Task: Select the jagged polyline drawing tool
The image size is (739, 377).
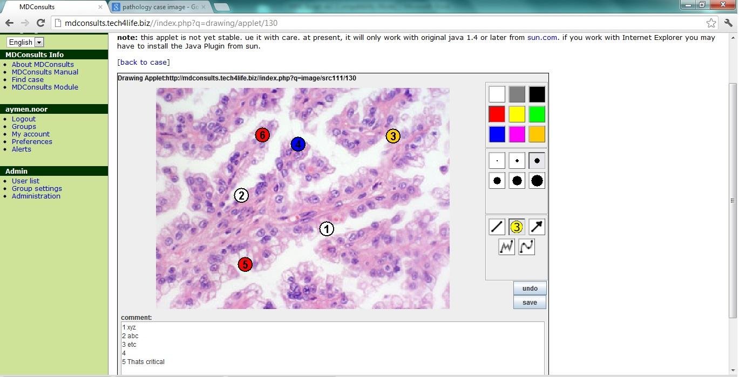Action: tap(506, 247)
